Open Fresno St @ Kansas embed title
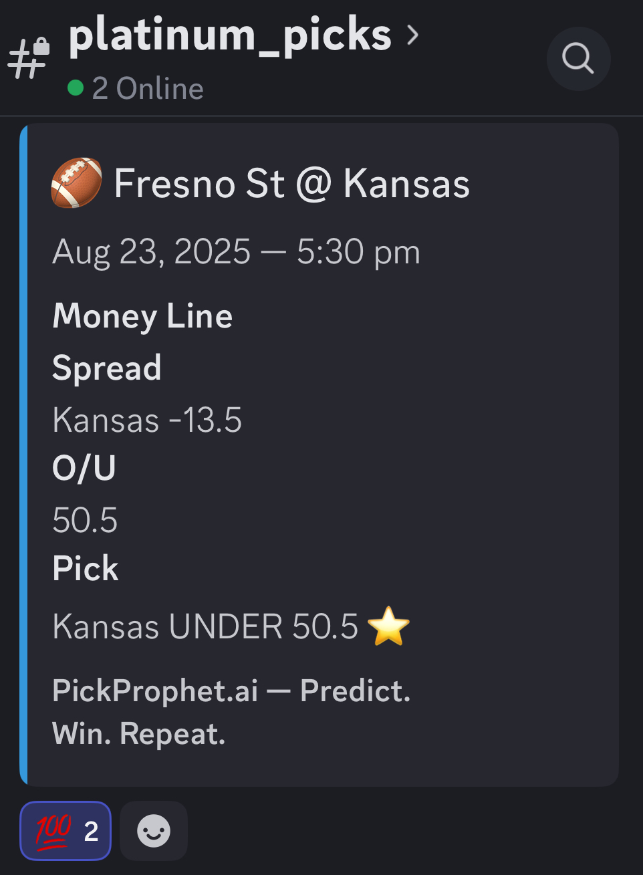 tap(292, 183)
